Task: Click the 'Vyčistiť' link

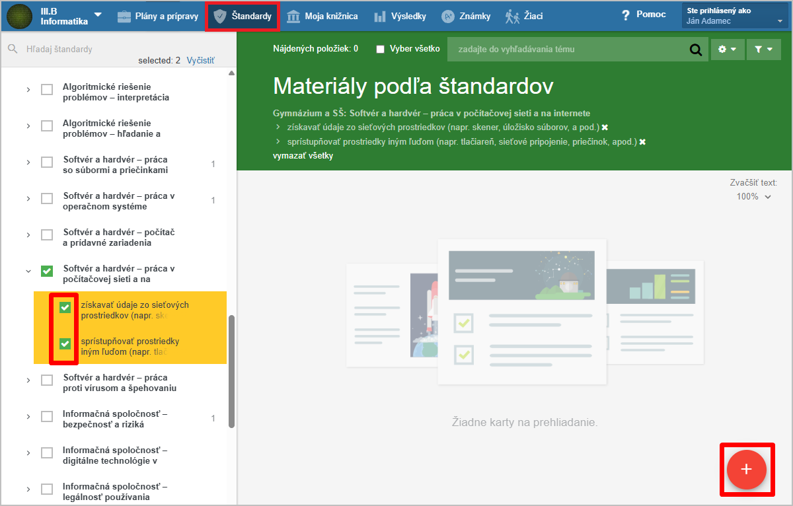Action: (x=200, y=60)
